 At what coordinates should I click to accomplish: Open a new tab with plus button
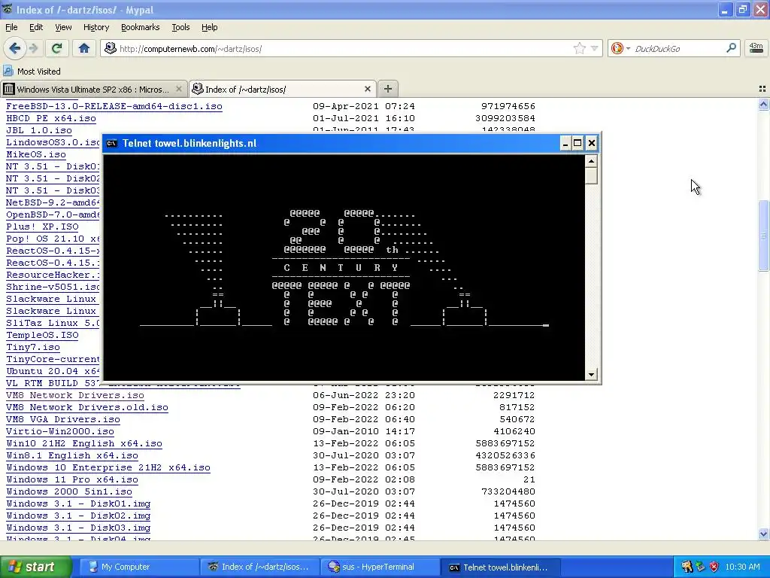click(387, 89)
